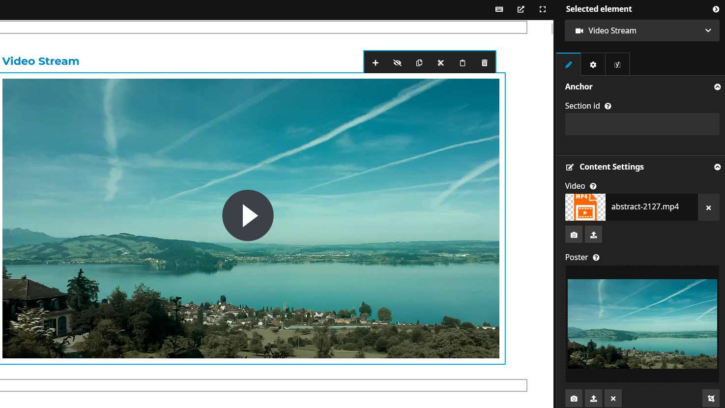Toggle fullscreen mode in the top bar
Viewport: 725px width, 408px height.
pos(543,9)
